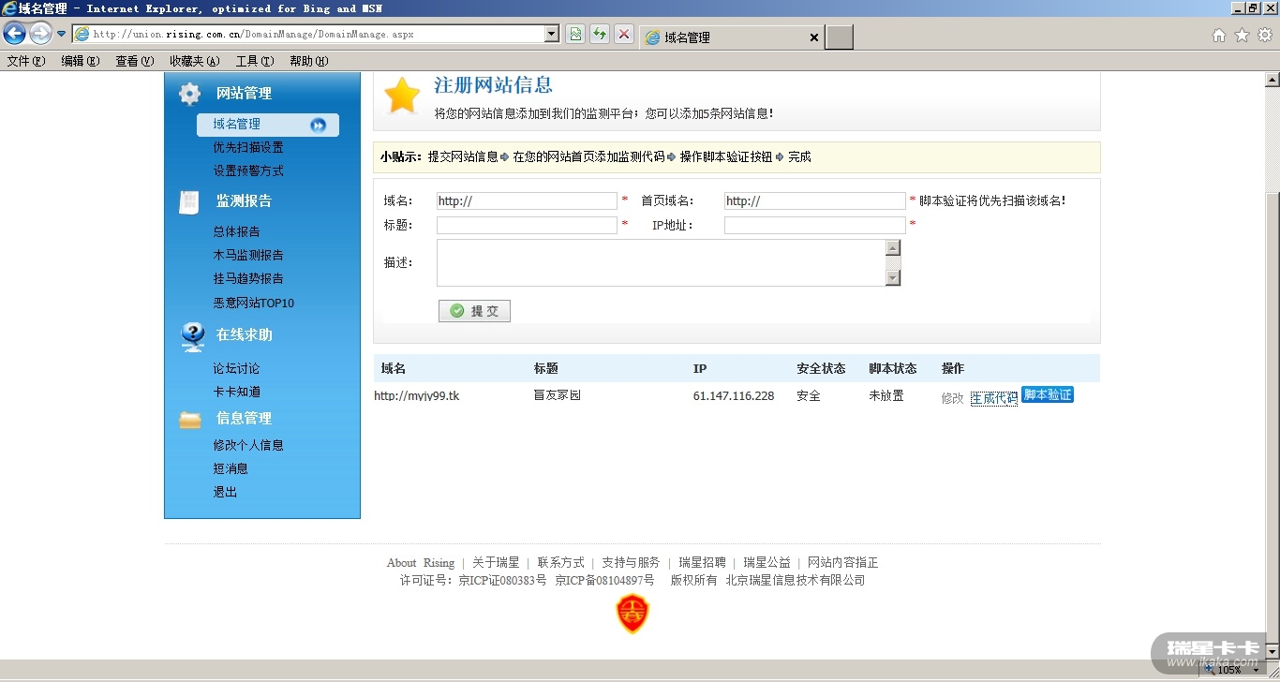
Task: Open the 帮助(H) menu
Action: click(309, 61)
